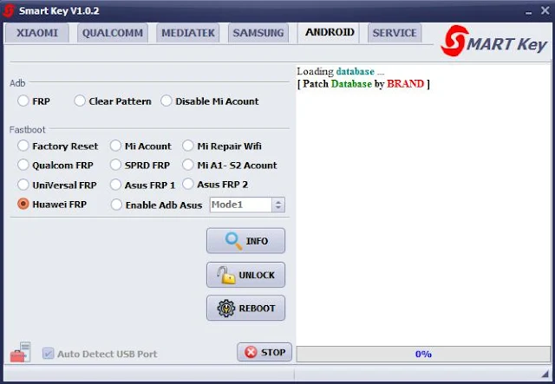
Task: Select the Adb FRP radio option
Action: click(34, 101)
